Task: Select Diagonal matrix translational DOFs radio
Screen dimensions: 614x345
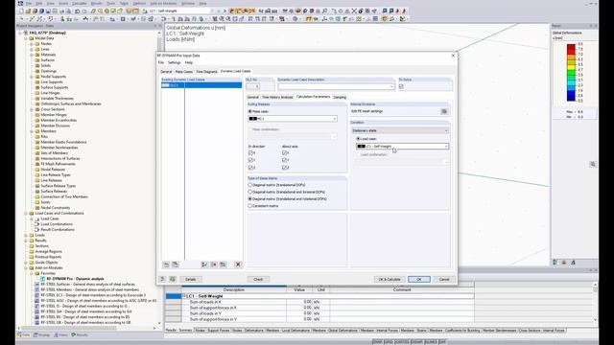Action: click(249, 185)
